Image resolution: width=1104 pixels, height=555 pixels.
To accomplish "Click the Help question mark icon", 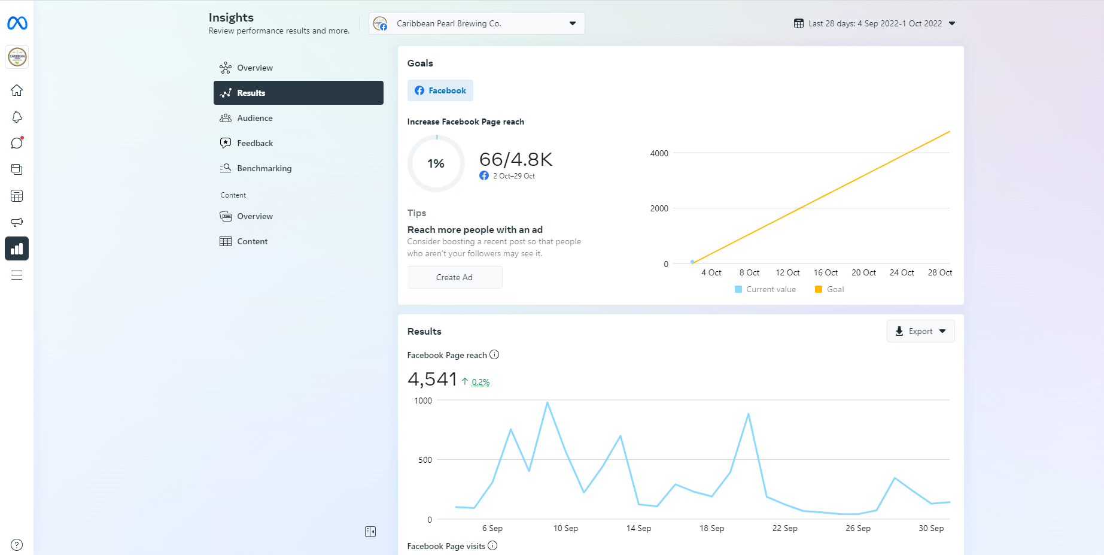I will (x=17, y=545).
